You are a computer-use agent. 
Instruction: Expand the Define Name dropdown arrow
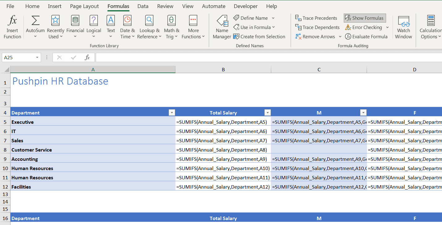tap(273, 18)
